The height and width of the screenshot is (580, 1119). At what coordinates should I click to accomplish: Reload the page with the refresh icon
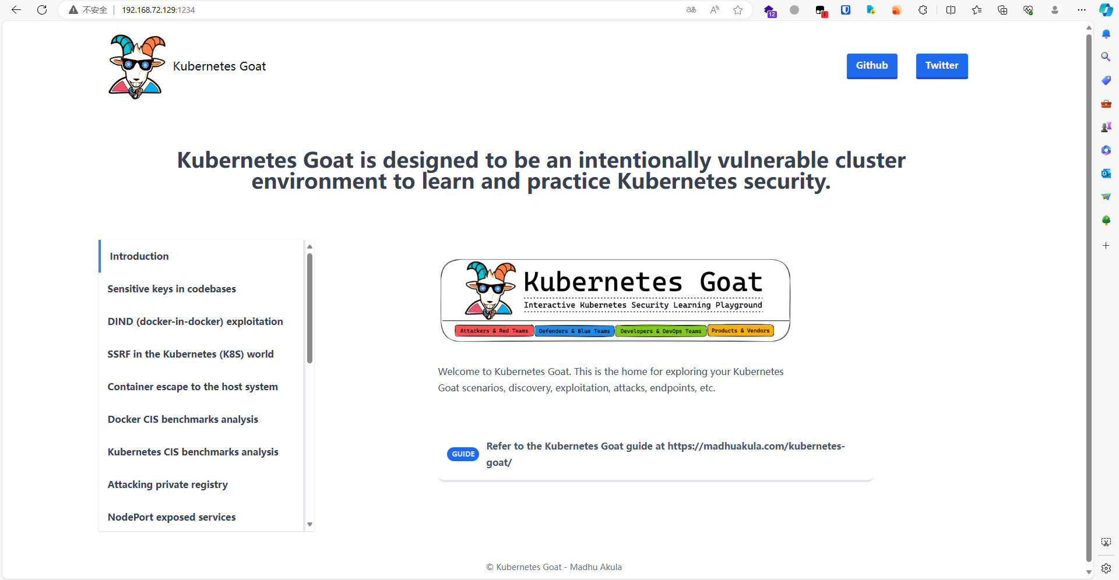(x=42, y=10)
